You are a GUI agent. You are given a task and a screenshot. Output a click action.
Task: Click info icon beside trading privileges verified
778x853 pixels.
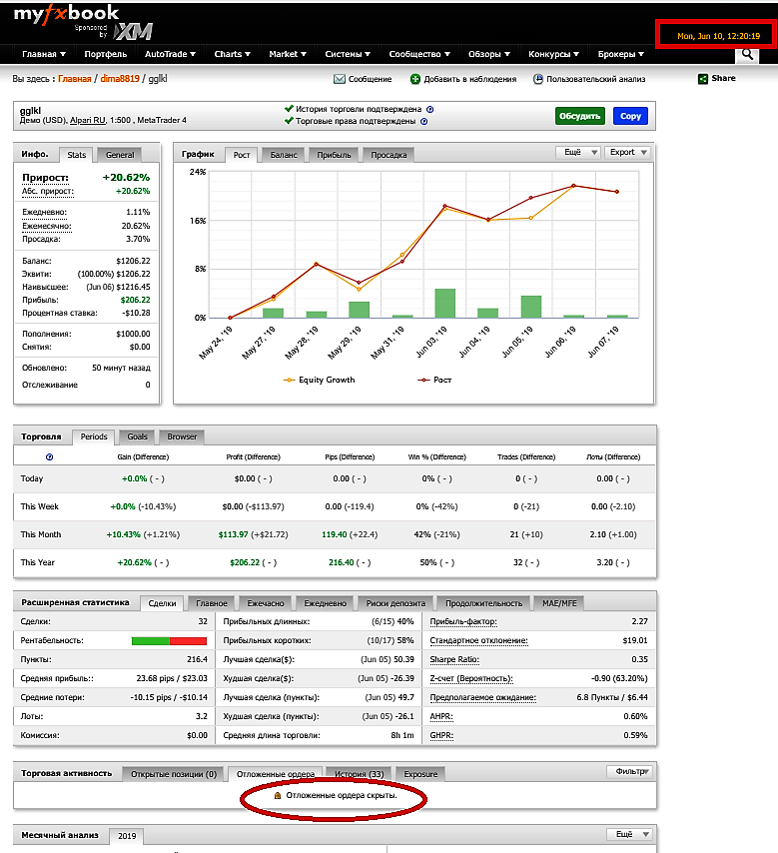coord(423,121)
